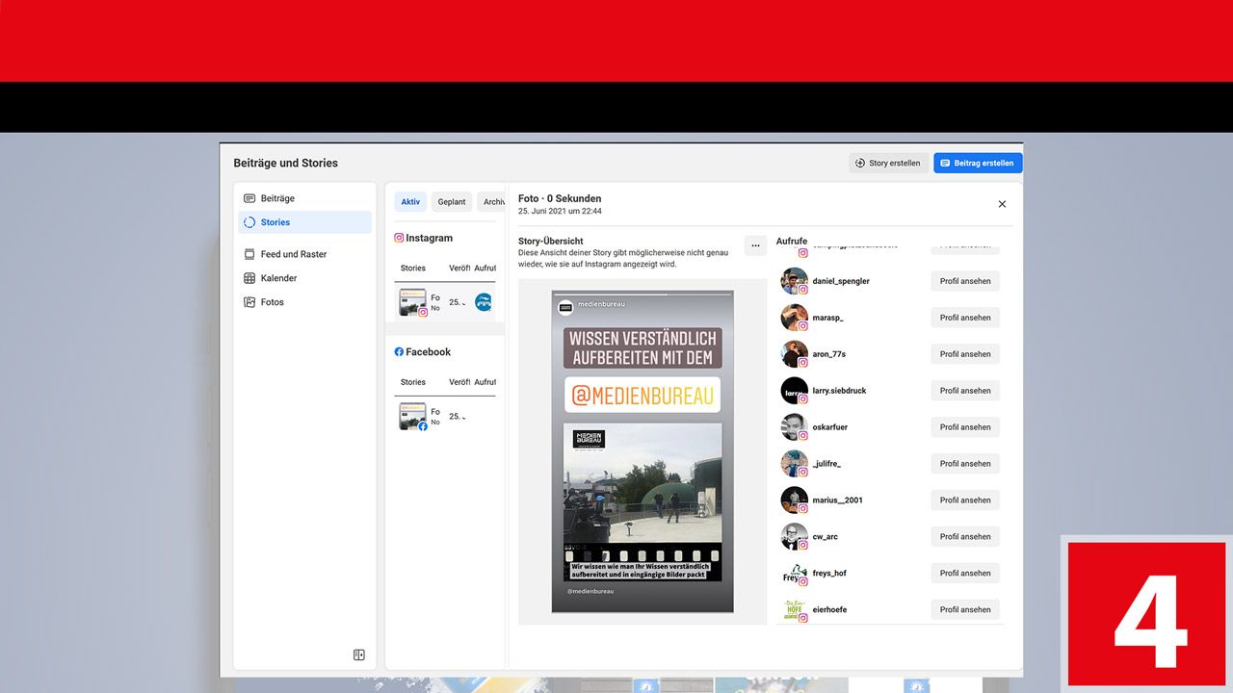Click avatar of marasp_
This screenshot has width=1233, height=693.
794,317
